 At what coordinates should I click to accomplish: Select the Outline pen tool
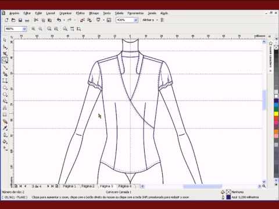tap(5, 135)
